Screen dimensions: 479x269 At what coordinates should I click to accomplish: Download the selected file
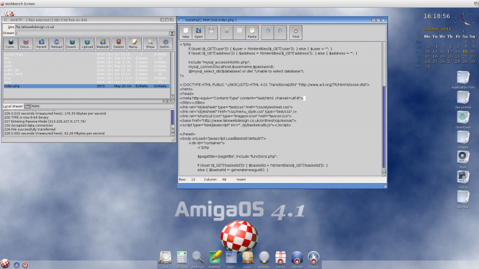pyautogui.click(x=72, y=43)
